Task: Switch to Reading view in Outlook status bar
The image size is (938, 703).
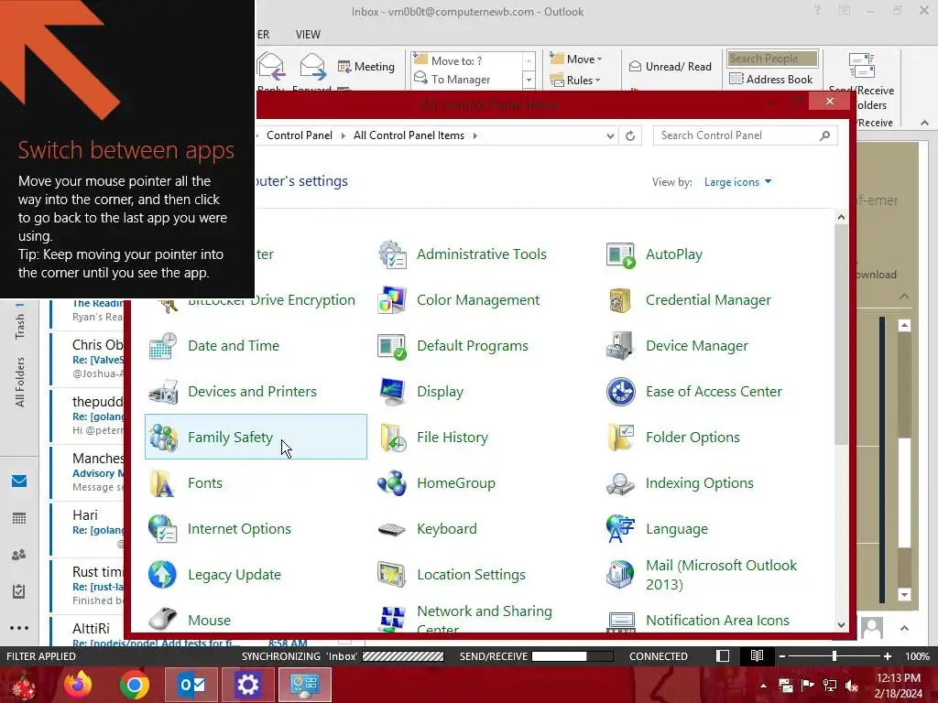Action: coord(757,656)
